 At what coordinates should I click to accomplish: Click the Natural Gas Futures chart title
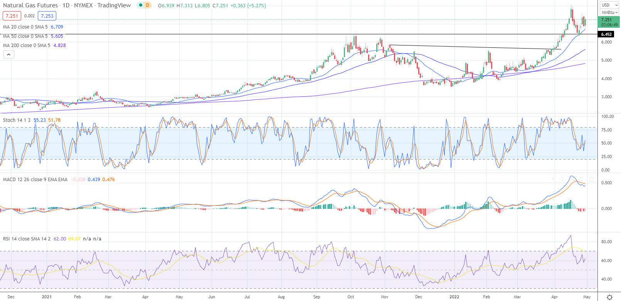pyautogui.click(x=31, y=5)
